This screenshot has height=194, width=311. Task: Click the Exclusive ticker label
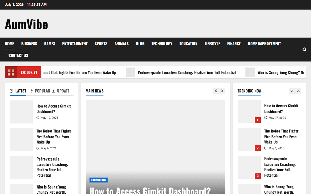[29, 72]
